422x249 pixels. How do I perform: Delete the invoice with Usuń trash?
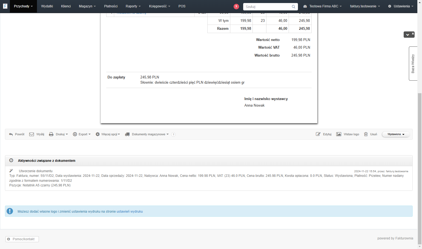371,134
